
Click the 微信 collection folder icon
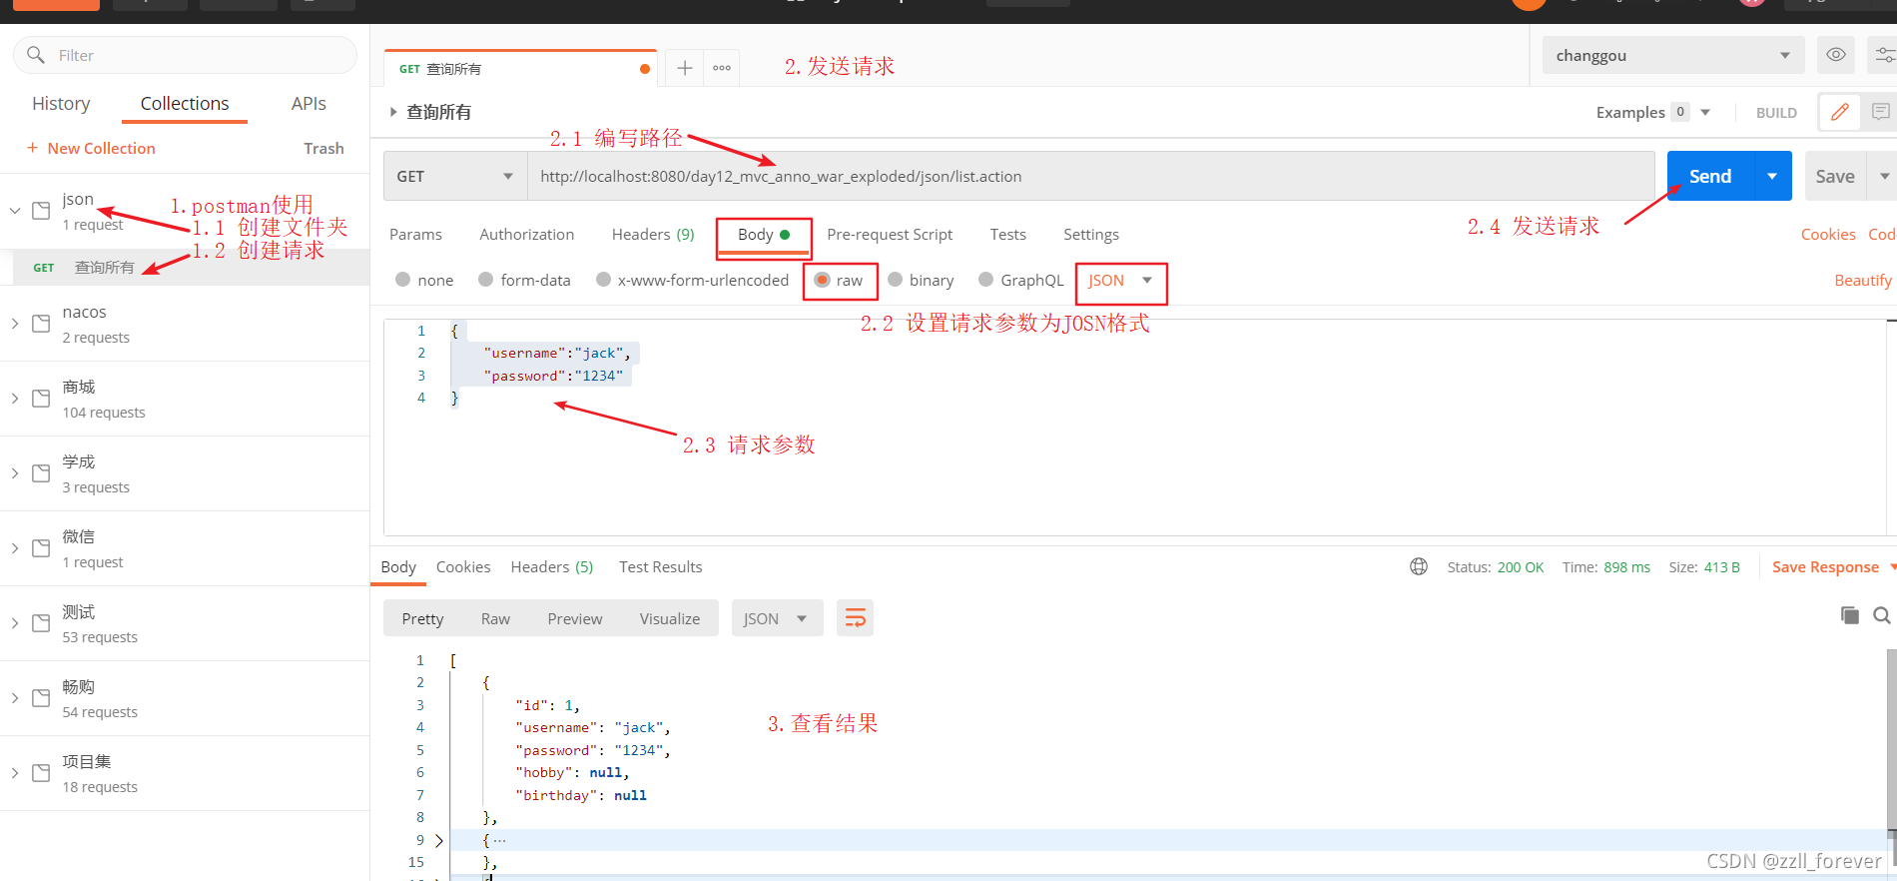point(41,548)
